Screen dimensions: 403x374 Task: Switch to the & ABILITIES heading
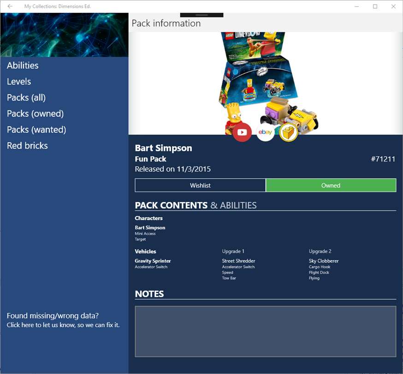[233, 205]
